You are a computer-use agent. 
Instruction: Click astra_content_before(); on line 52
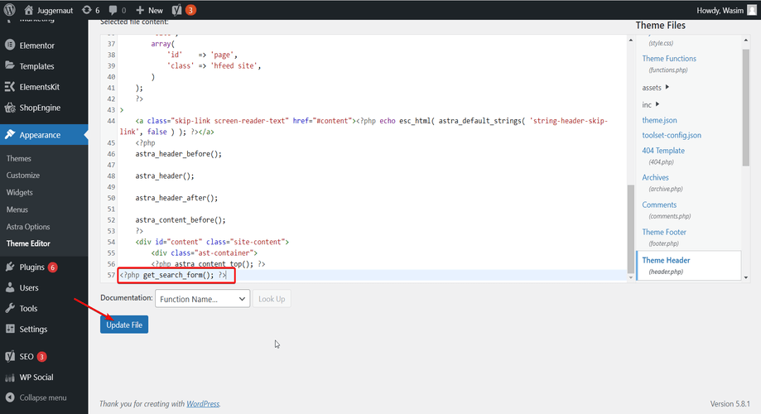tap(181, 220)
